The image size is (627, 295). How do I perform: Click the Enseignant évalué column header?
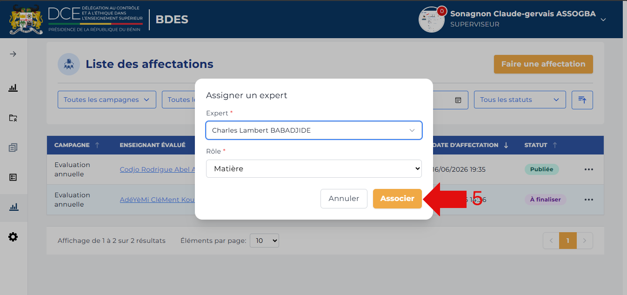pos(153,145)
